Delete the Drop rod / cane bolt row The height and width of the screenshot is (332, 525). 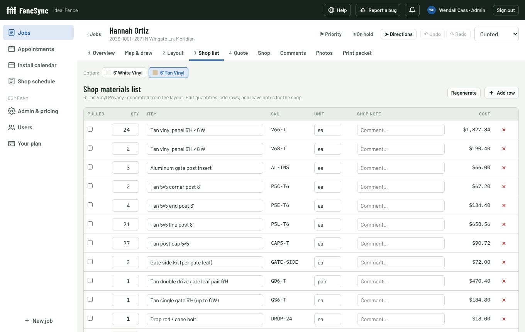(x=504, y=319)
